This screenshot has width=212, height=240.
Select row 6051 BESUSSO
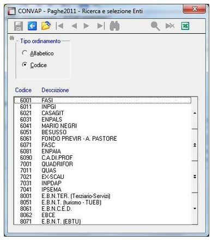102,132
